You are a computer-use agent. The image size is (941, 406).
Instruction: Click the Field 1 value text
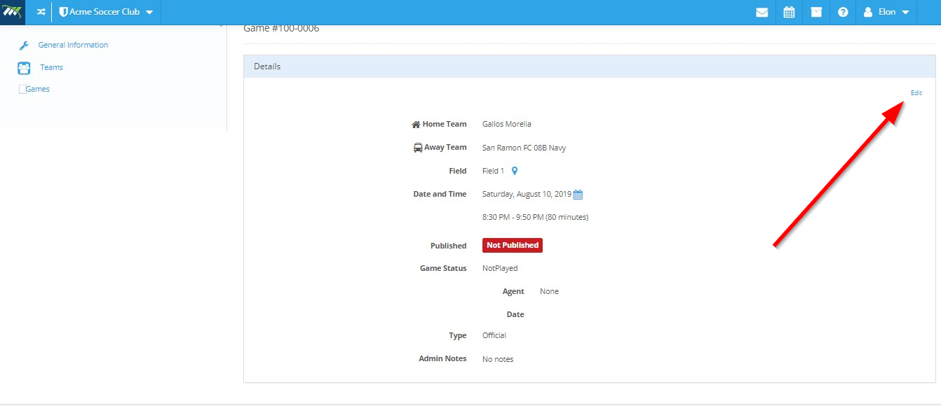click(x=493, y=171)
